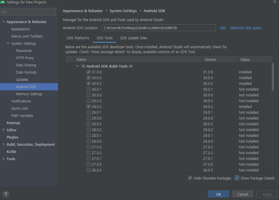Click Appearance & Behavior in the breadcrumb

point(83,11)
